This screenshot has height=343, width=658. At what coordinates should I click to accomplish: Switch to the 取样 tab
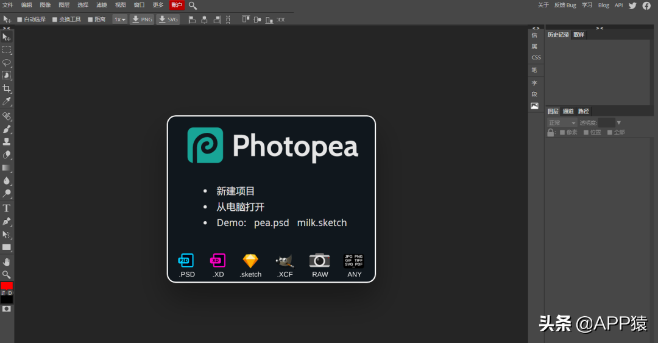pyautogui.click(x=579, y=35)
